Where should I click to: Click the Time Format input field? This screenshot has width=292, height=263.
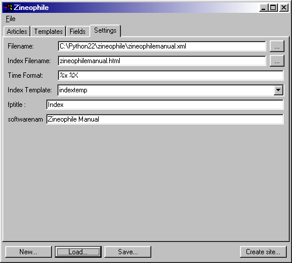(171, 75)
